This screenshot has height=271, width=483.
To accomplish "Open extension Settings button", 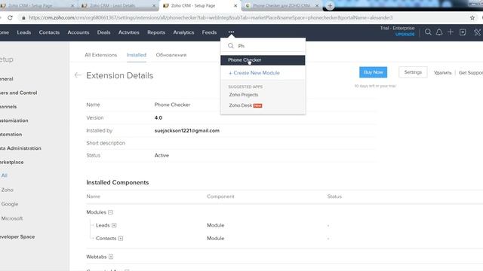I will click(x=413, y=72).
